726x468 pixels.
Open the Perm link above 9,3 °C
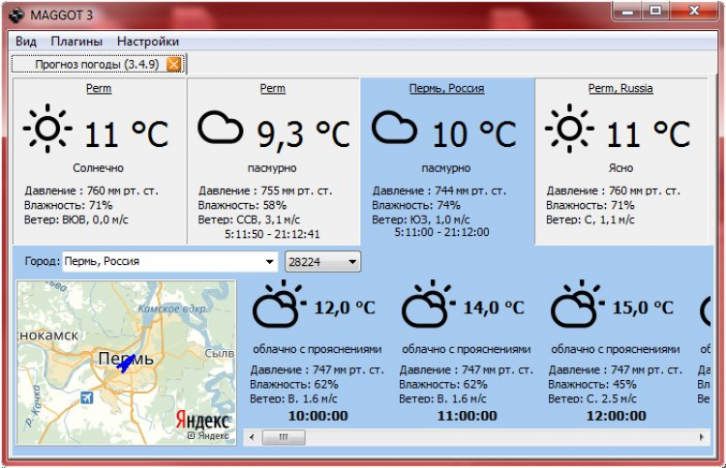tap(273, 88)
